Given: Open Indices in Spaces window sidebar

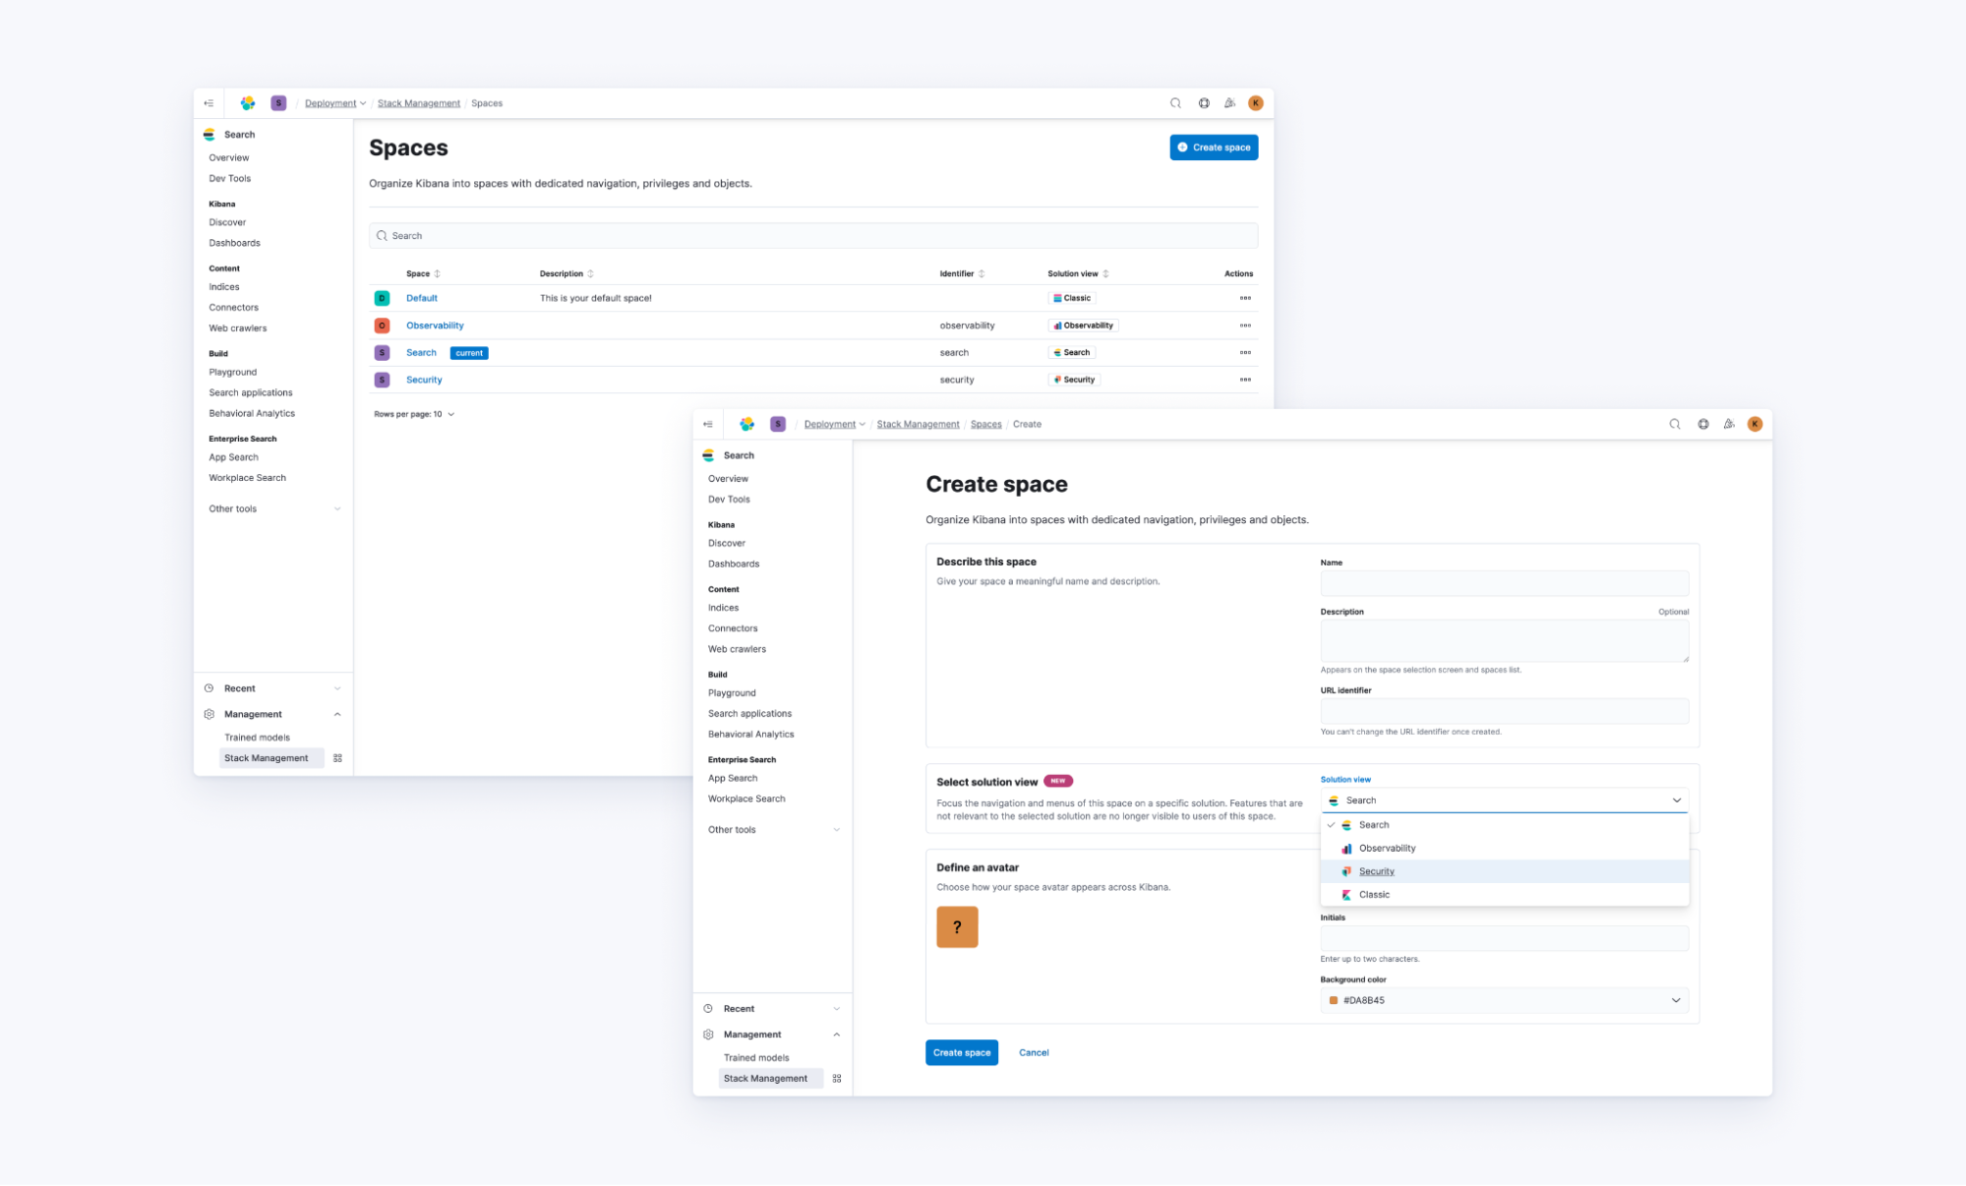Looking at the screenshot, I should (224, 287).
